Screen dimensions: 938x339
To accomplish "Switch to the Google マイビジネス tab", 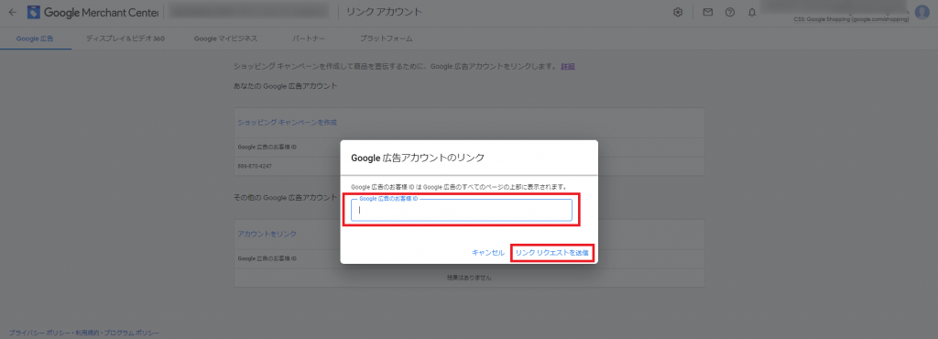I will [225, 38].
